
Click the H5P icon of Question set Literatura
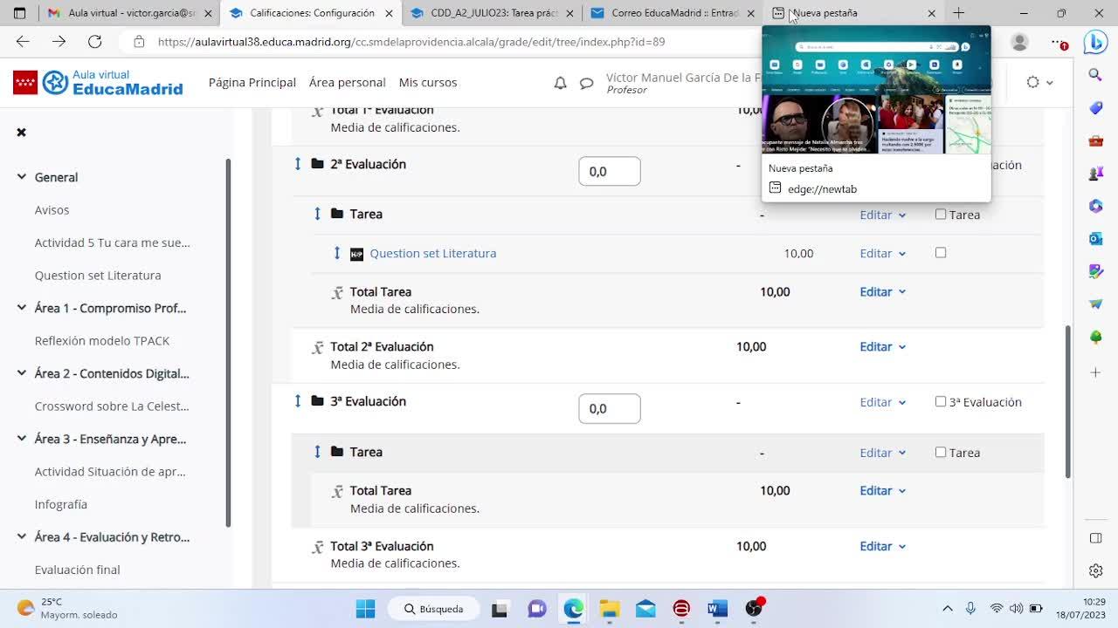tap(356, 254)
